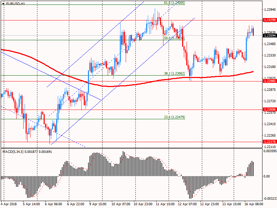Click the 1.23330 price scale value

click(270, 55)
